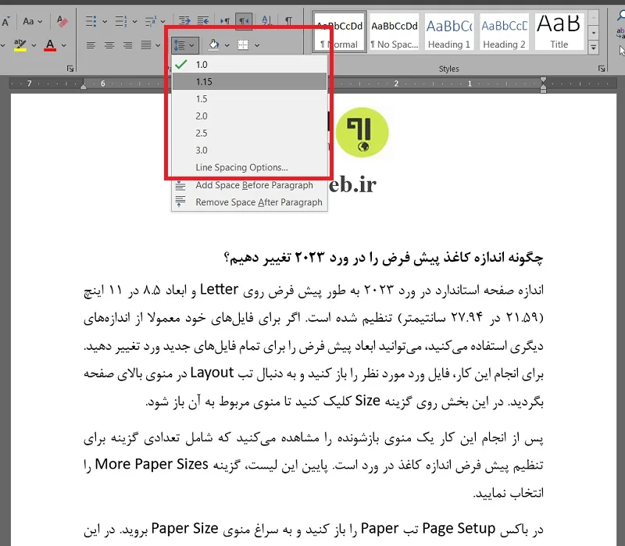Select line spacing 3.0
This screenshot has width=625, height=546.
tap(249, 150)
